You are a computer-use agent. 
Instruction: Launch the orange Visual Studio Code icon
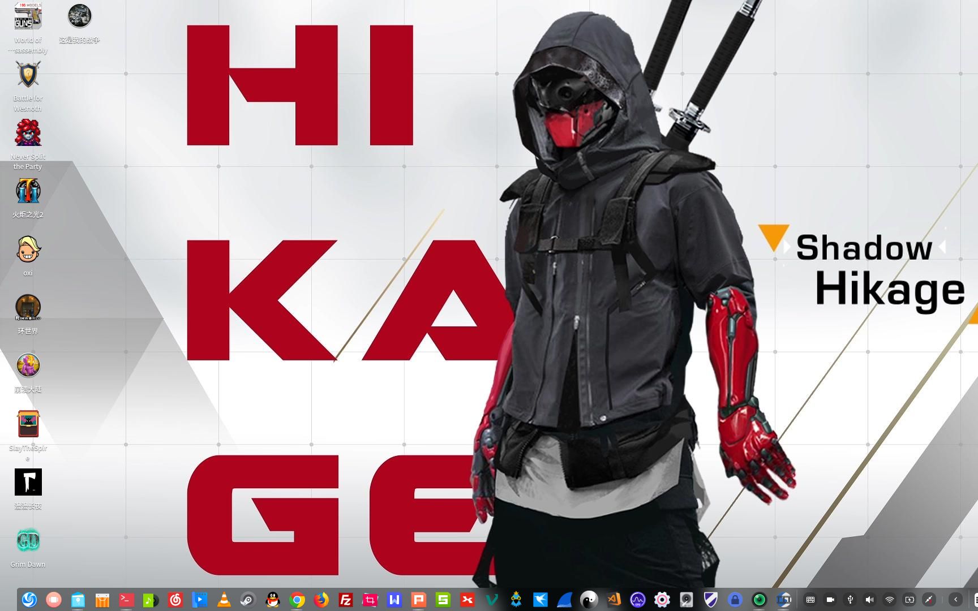[614, 599]
